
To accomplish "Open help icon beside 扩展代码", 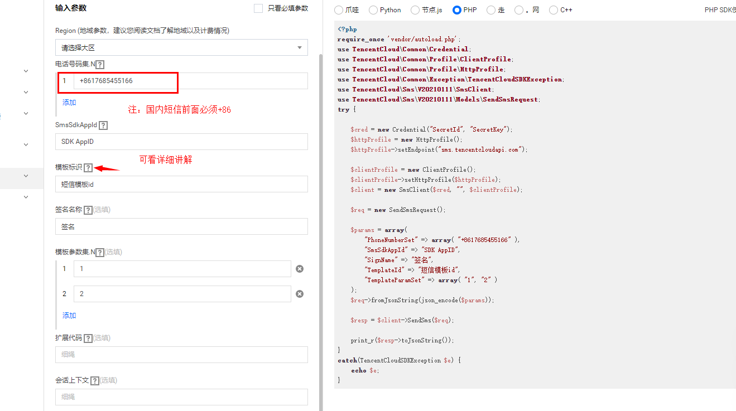I will coord(88,339).
